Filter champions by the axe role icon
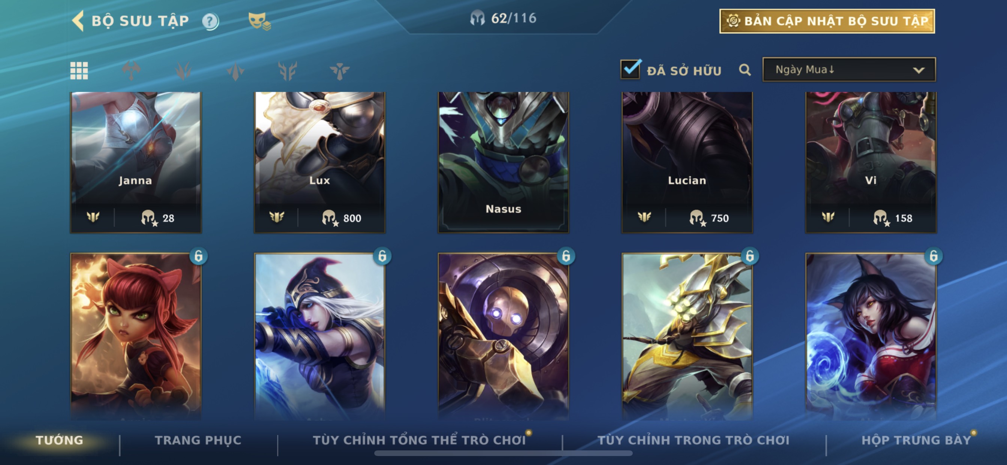1007x465 pixels. pyautogui.click(x=131, y=71)
